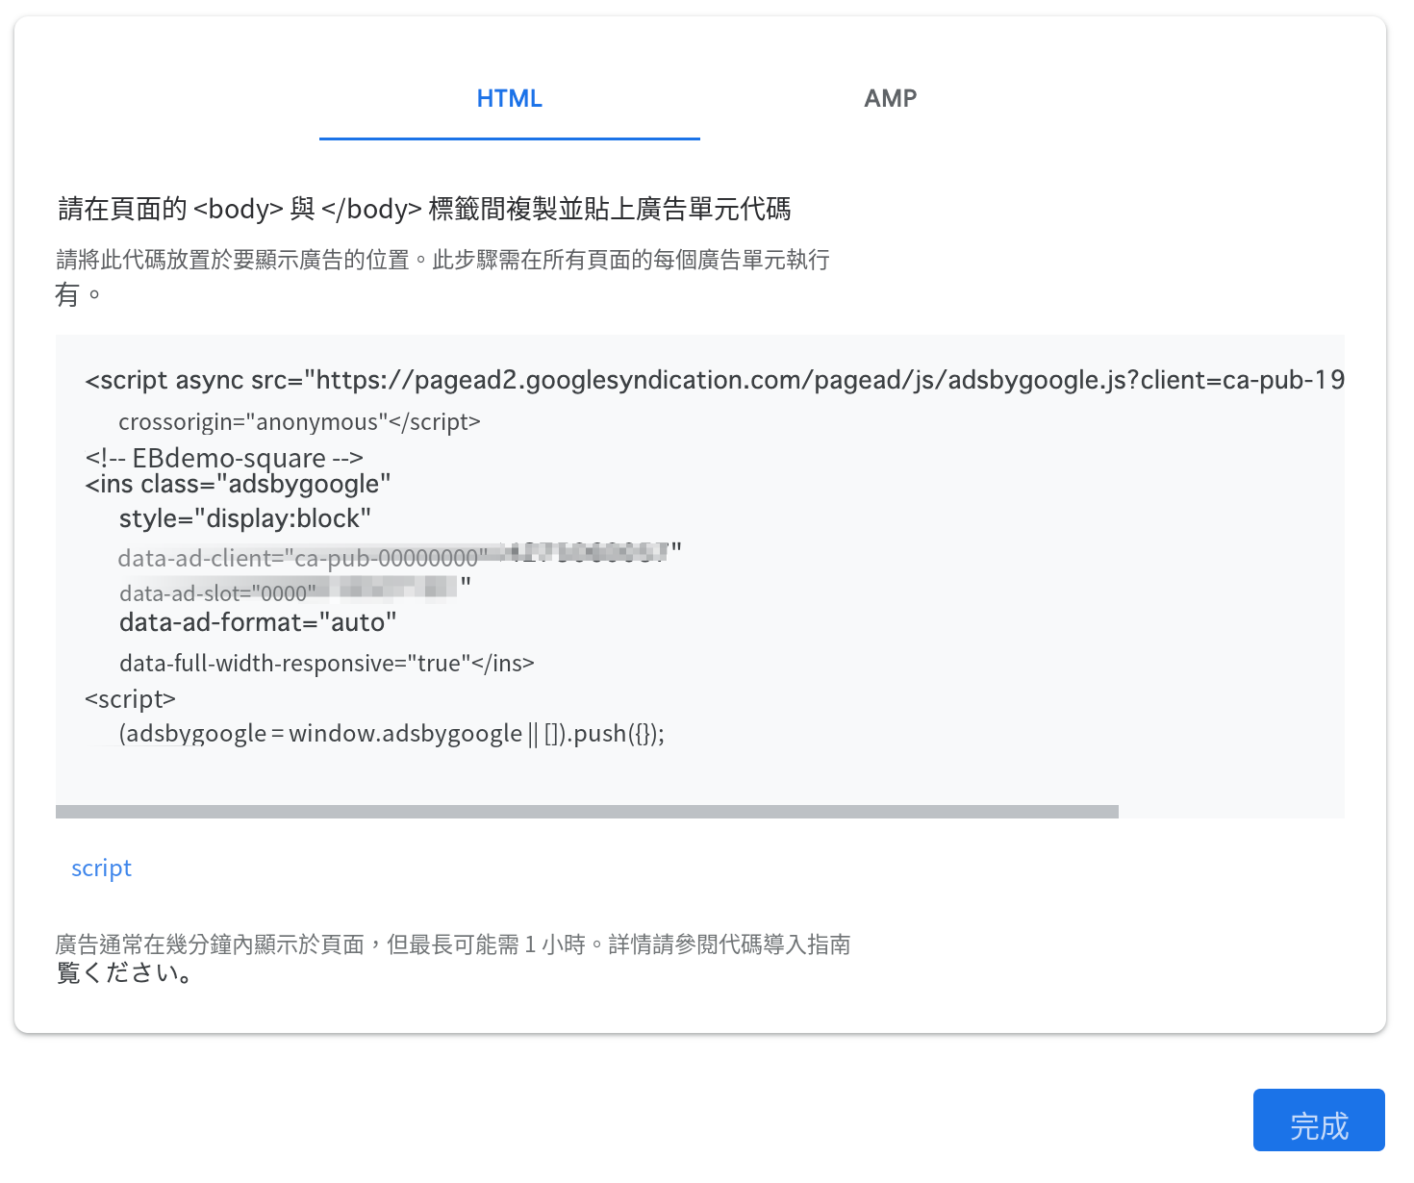Click the 廣告通常在幾分鐘內顯示於頁面 note
Viewport: 1414px width, 1183px height.
(453, 944)
